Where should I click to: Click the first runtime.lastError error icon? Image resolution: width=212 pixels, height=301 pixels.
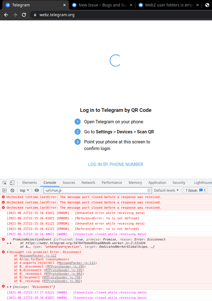pos(3,197)
